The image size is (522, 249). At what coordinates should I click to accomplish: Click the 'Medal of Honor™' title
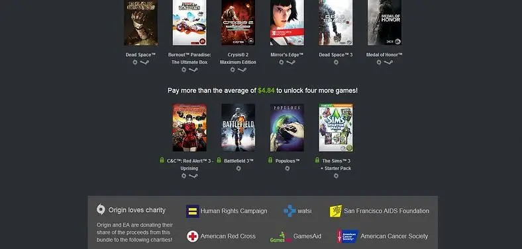tap(384, 55)
